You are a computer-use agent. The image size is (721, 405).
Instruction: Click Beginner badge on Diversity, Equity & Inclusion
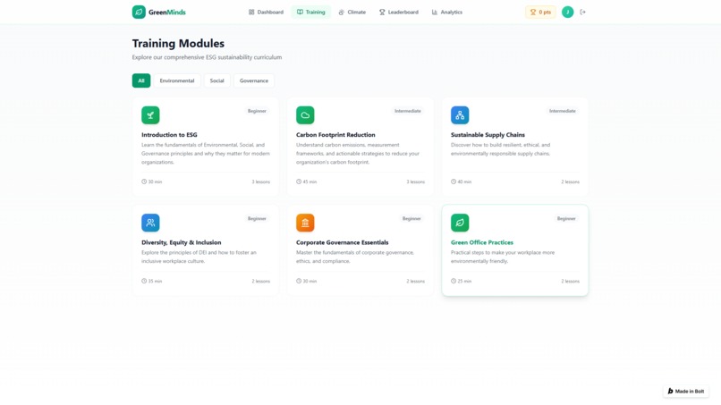coord(257,218)
